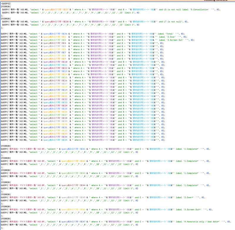235x230 pixels.
Task: Put the cursor on $C27
Action: coord(64,115)
